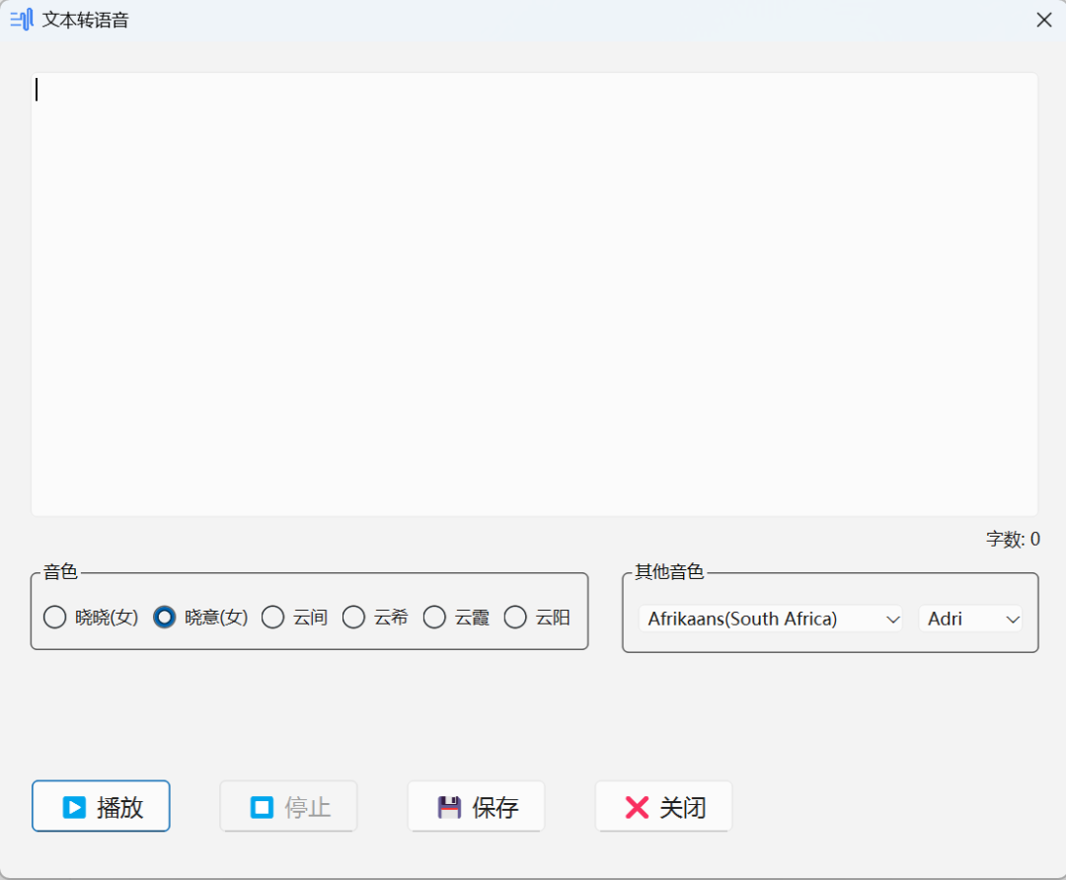
Task: Click inside the large text input area
Action: (x=534, y=294)
